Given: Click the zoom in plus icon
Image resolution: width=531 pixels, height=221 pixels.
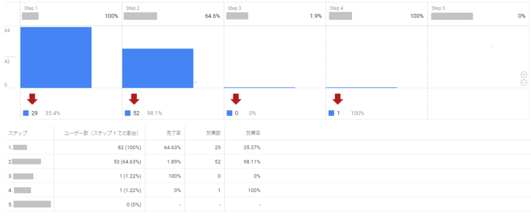Looking at the screenshot, I should 524,75.
